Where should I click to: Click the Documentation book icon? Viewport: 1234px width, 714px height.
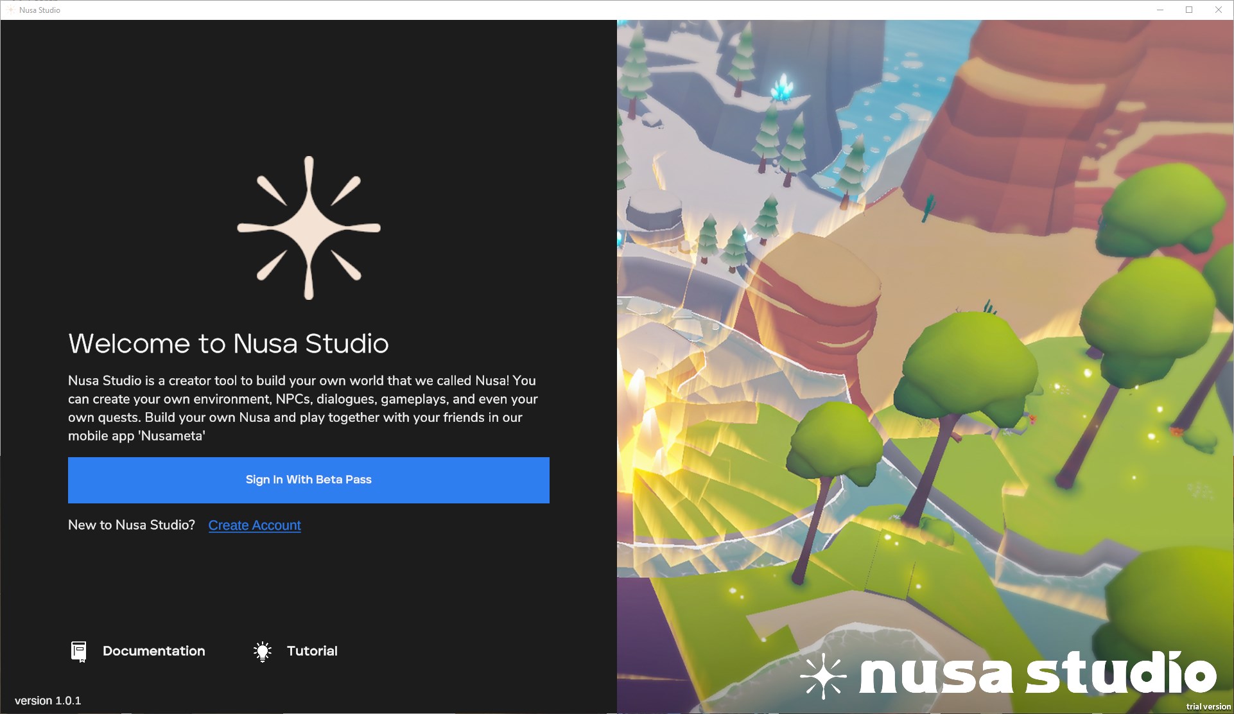(78, 651)
